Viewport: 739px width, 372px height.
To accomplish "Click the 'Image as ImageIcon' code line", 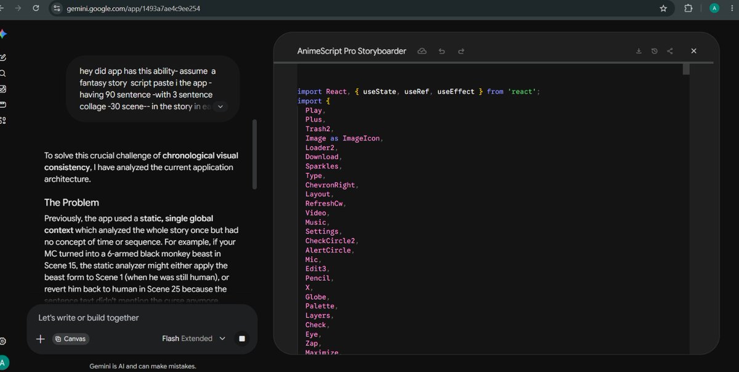I will (342, 138).
